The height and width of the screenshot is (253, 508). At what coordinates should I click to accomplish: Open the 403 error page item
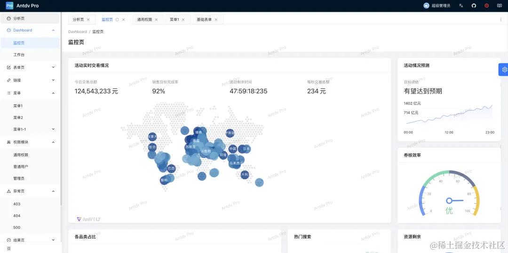pyautogui.click(x=30, y=204)
